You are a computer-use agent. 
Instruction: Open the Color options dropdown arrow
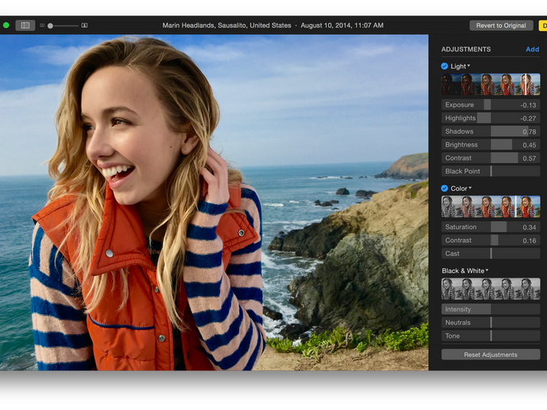pos(470,188)
